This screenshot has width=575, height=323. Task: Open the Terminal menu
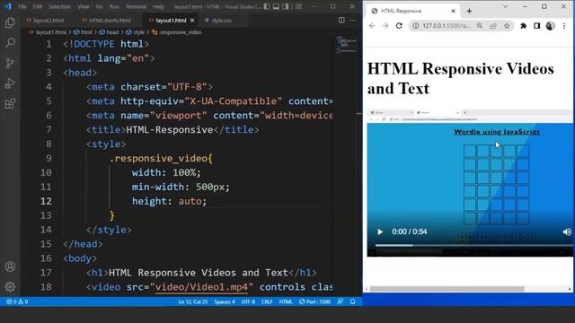136,6
